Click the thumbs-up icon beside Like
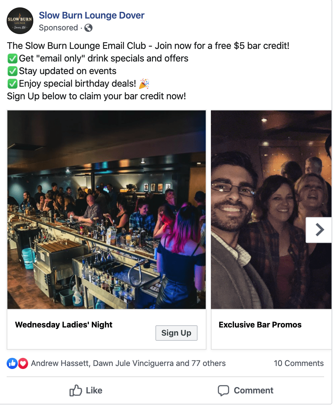The width and height of the screenshot is (333, 406). (76, 390)
